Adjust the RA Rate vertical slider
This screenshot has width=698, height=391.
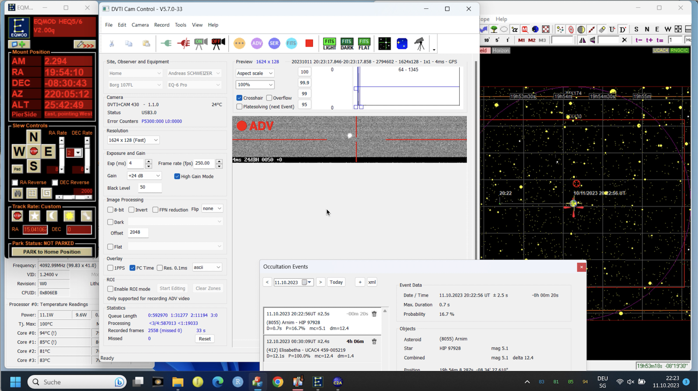tap(61, 154)
